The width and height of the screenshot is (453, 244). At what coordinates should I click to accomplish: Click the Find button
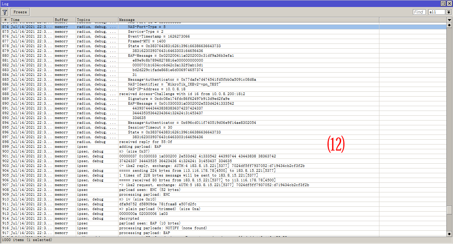tap(419, 12)
